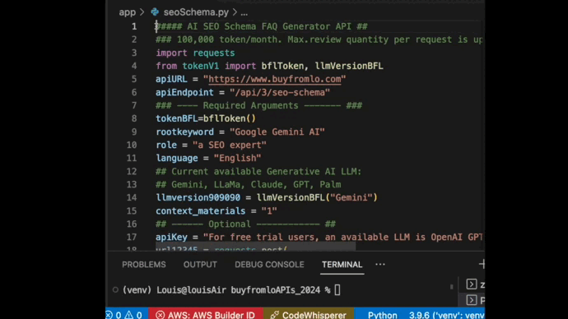Image resolution: width=568 pixels, height=319 pixels.
Task: Click line number 14 in gutter
Action: click(x=132, y=197)
